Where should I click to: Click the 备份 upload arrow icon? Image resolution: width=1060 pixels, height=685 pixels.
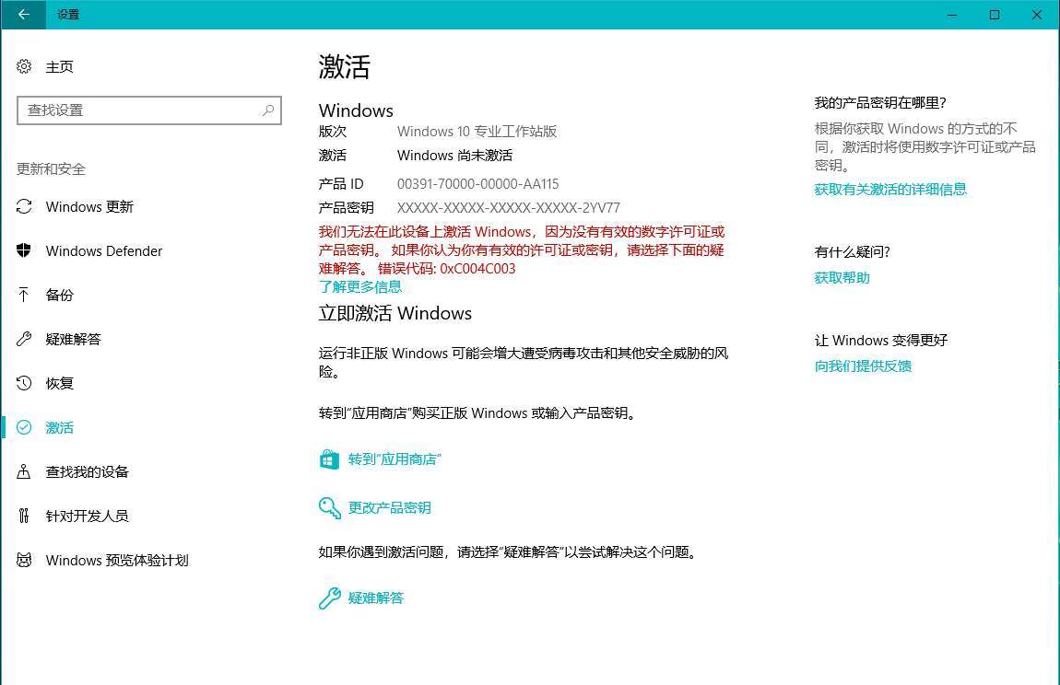coord(24,295)
